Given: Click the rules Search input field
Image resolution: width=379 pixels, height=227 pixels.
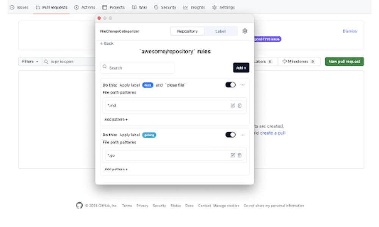Looking at the screenshot, I should (138, 68).
